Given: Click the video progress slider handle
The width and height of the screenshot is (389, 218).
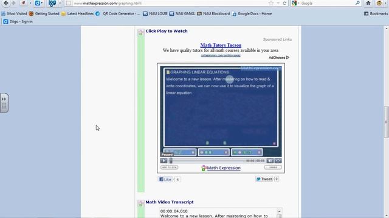Looking at the screenshot, I should 171,160.
